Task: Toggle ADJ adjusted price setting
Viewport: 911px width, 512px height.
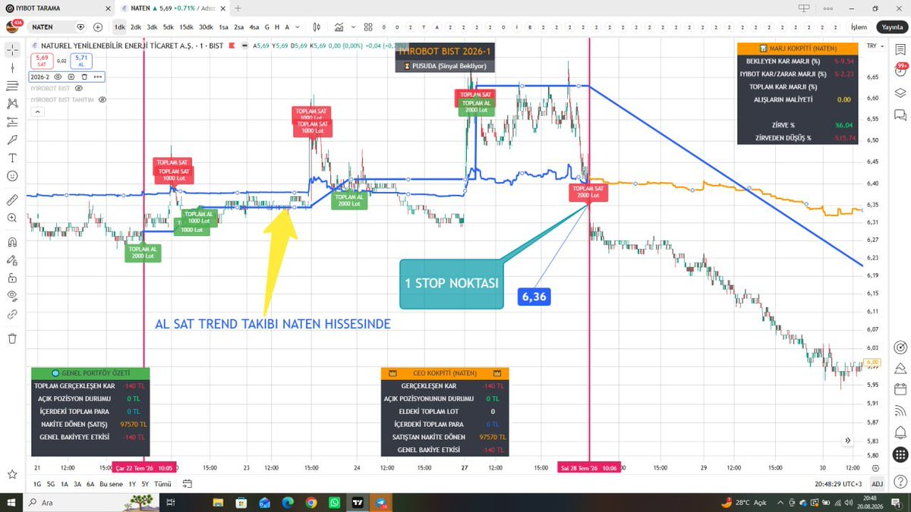Action: click(877, 484)
